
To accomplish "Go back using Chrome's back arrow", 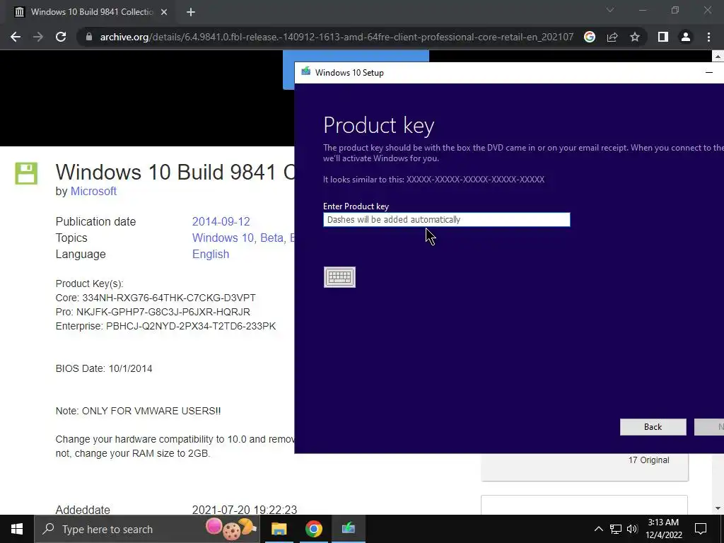I will [16, 37].
